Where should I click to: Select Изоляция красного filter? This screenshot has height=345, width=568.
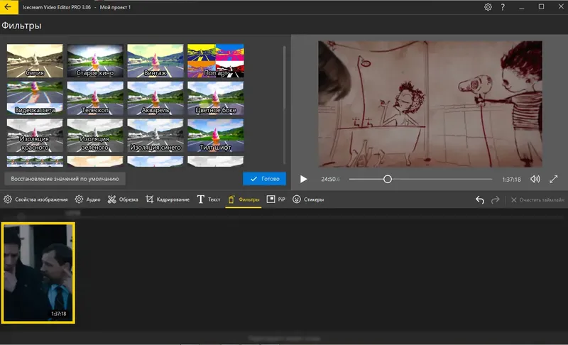tap(35, 135)
